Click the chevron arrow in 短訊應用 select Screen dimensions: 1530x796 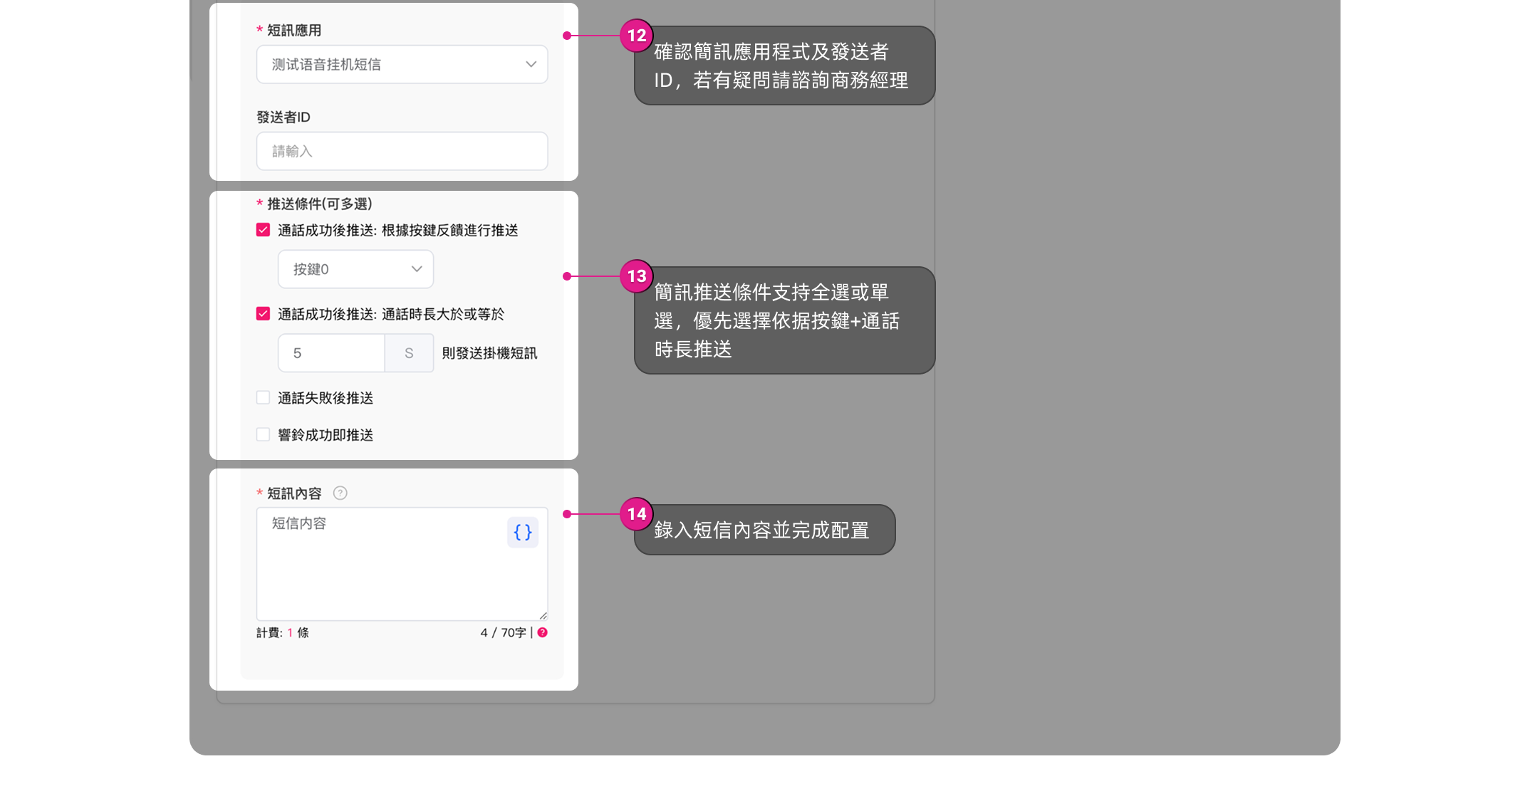(531, 64)
